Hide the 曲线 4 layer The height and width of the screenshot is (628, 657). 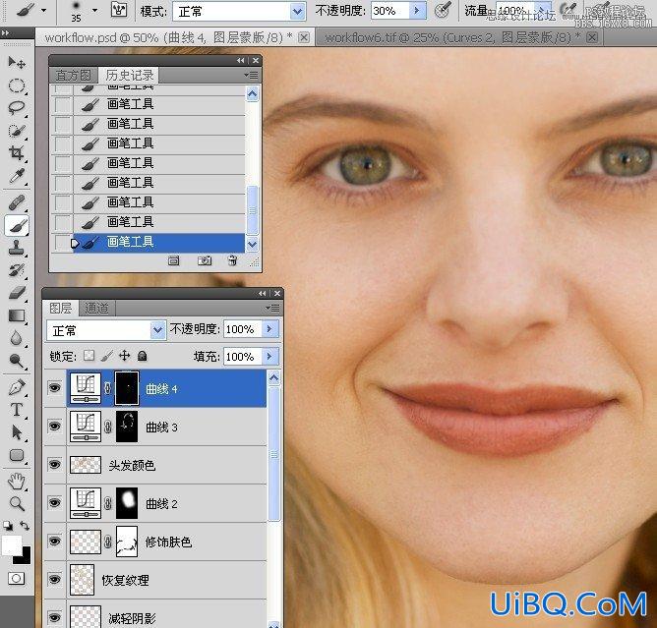point(54,388)
